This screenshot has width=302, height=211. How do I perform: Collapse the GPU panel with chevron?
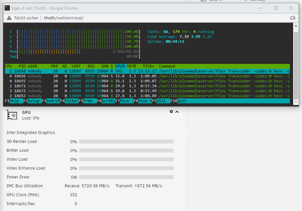(x=177, y=112)
